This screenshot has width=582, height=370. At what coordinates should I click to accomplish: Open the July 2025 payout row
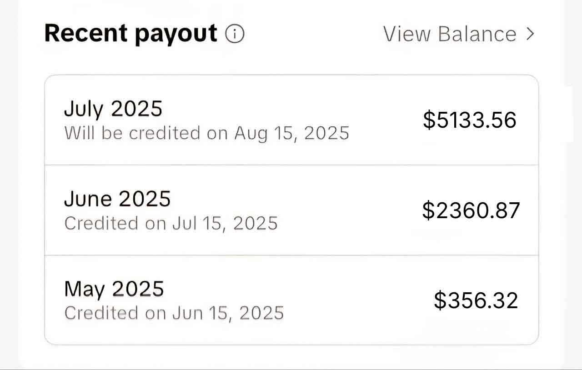[x=291, y=120]
